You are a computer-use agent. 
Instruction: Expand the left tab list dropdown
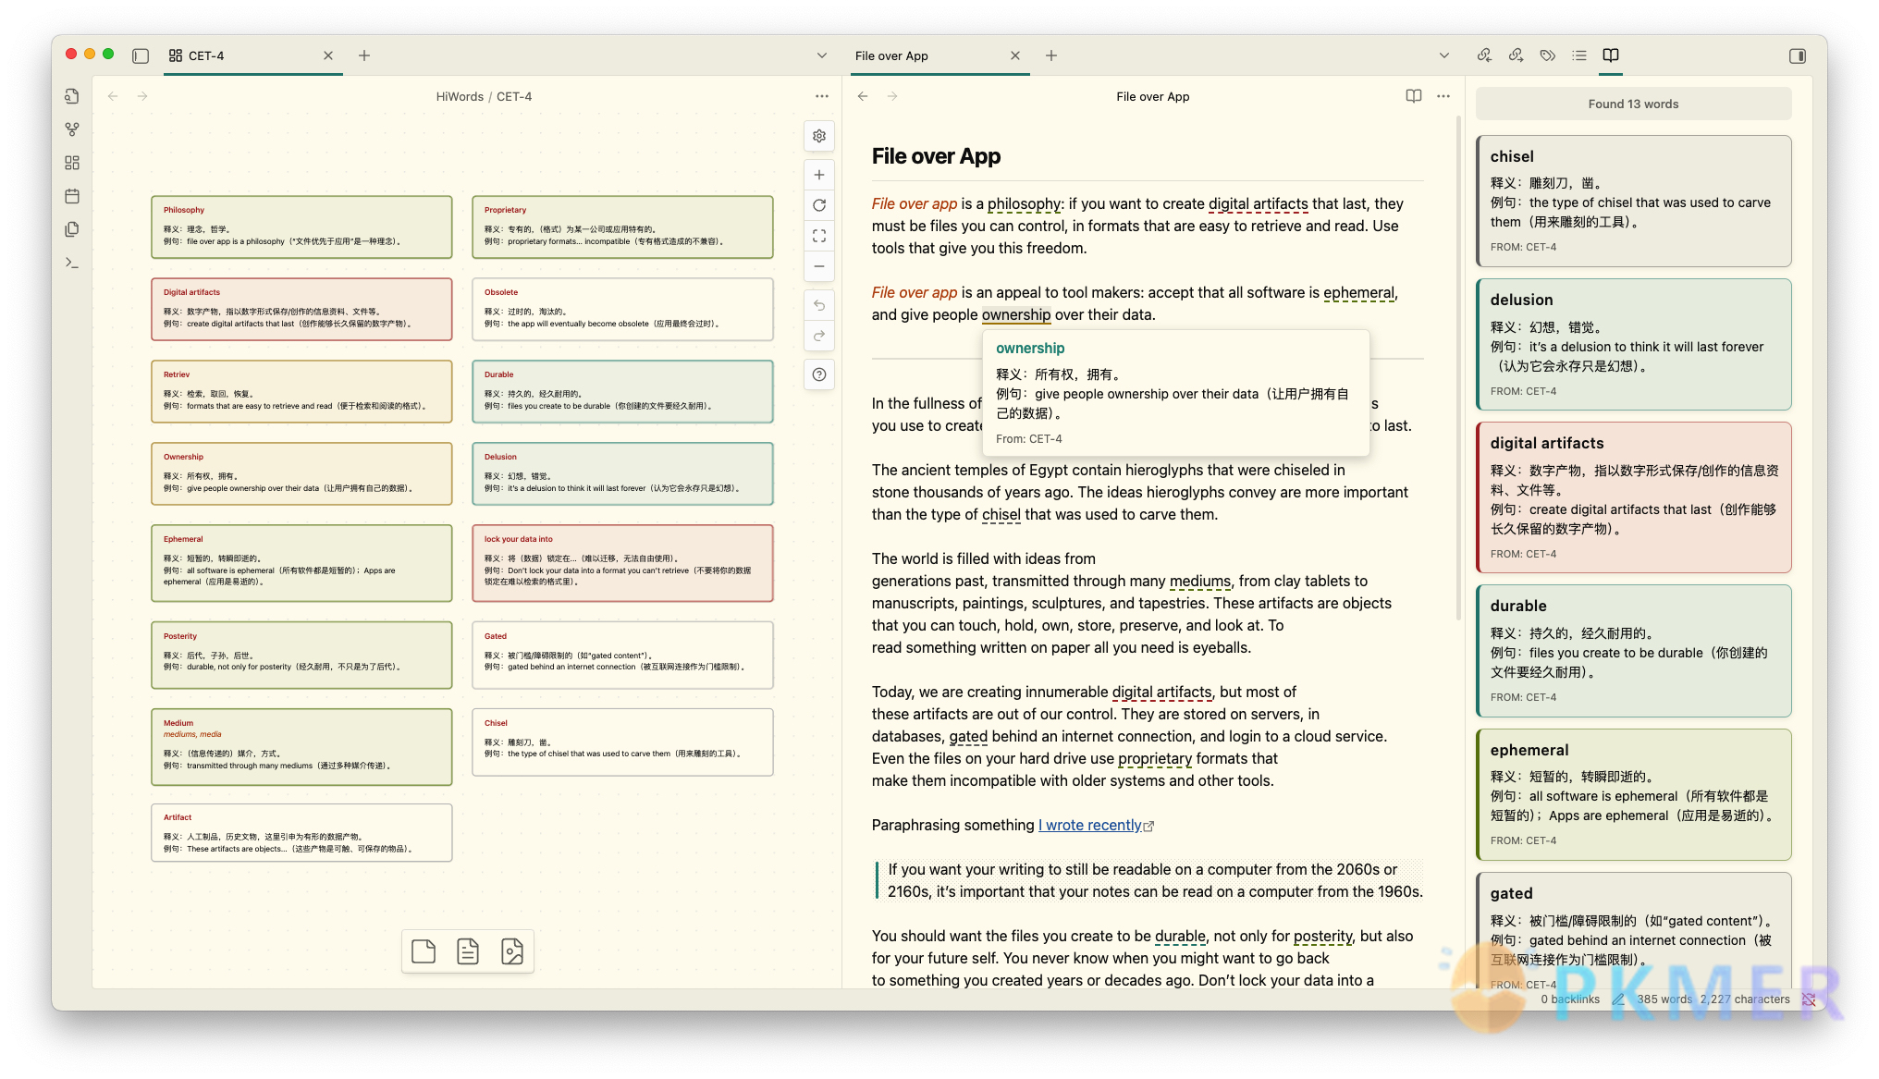[821, 55]
